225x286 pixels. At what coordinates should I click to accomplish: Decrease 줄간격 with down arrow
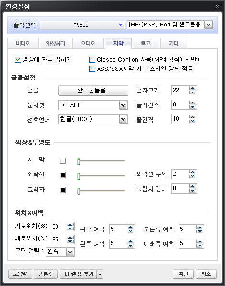click(x=193, y=121)
